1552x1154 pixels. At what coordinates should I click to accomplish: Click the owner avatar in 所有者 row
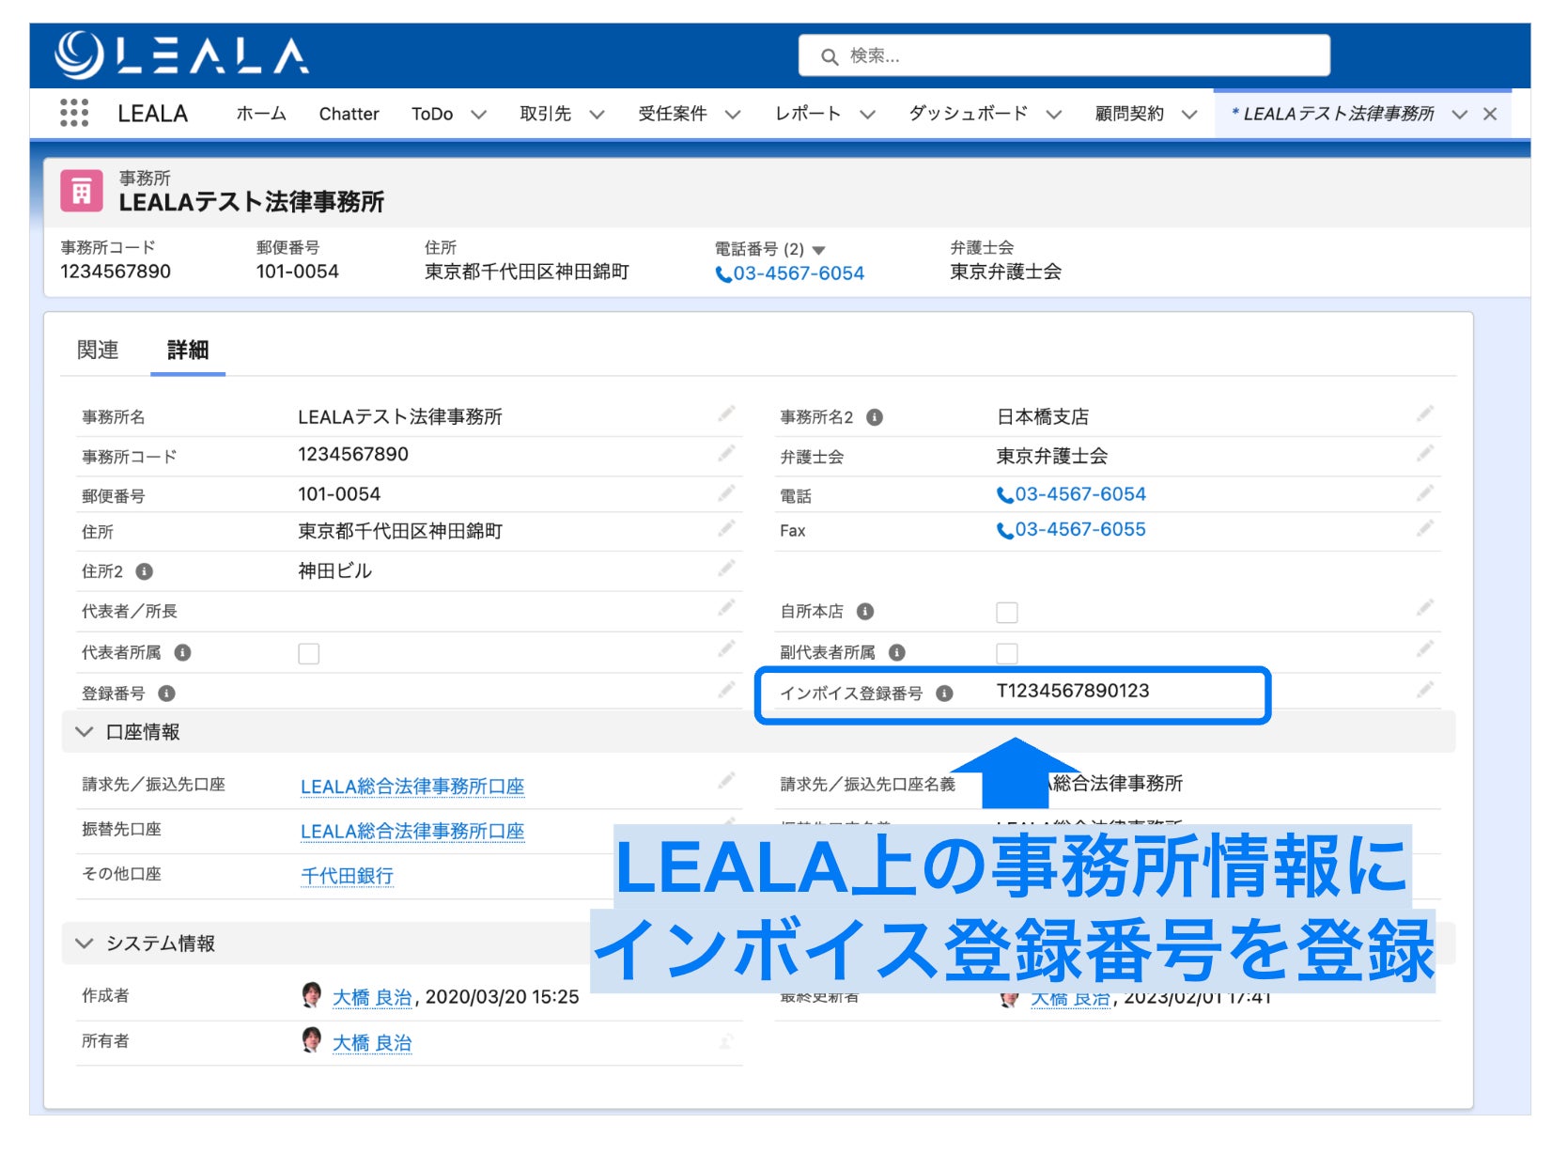point(312,1040)
